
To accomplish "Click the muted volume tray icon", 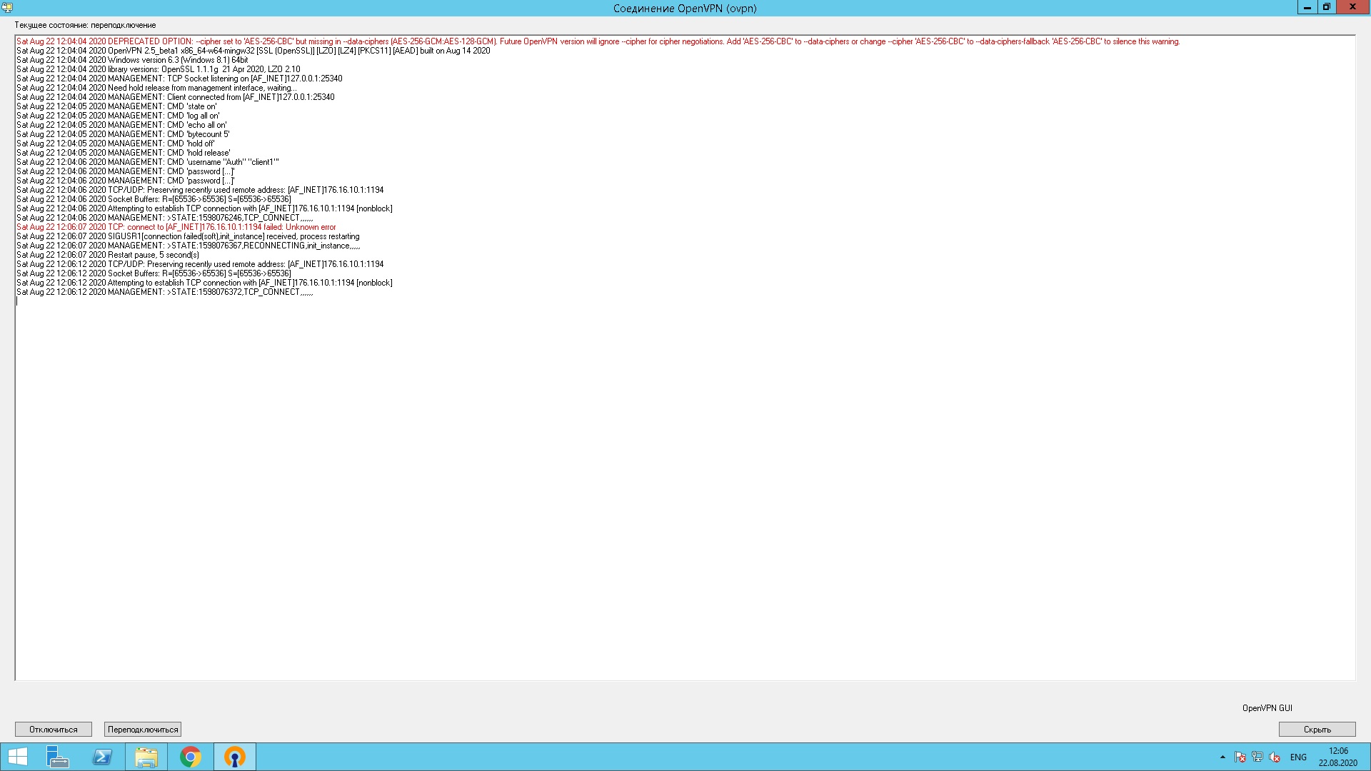I will [1275, 757].
